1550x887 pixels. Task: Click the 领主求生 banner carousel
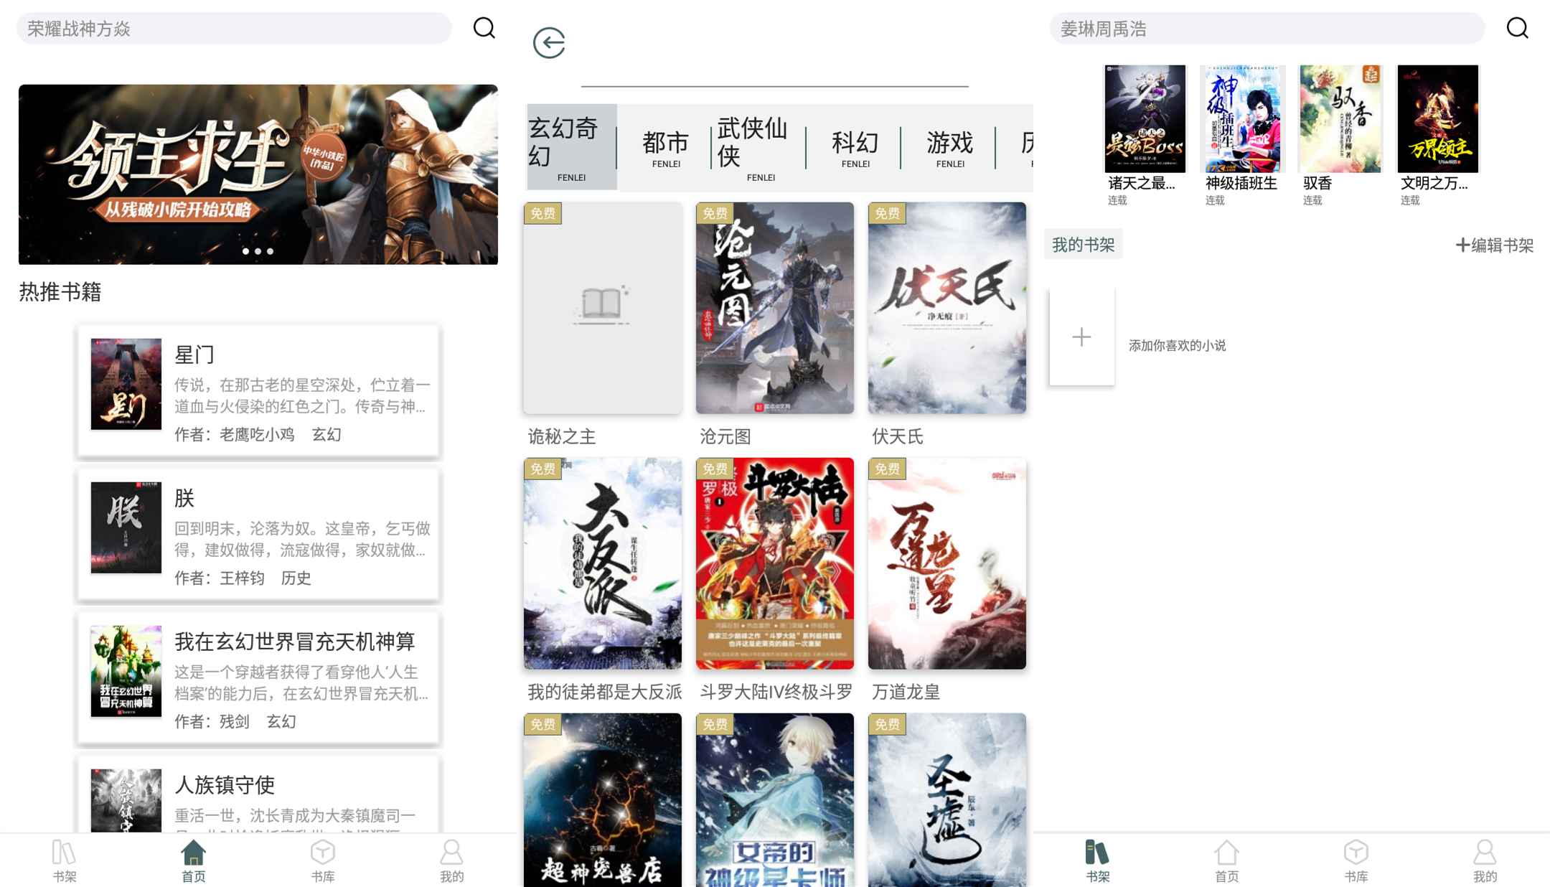coord(258,174)
